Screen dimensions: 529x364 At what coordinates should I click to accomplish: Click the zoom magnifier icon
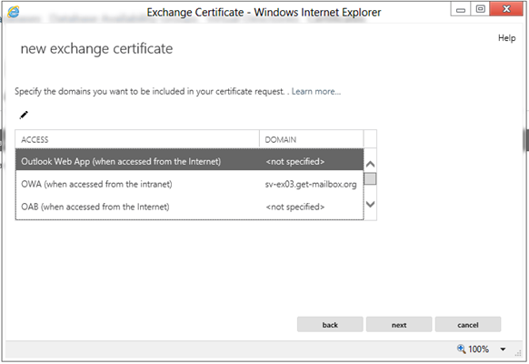click(461, 349)
